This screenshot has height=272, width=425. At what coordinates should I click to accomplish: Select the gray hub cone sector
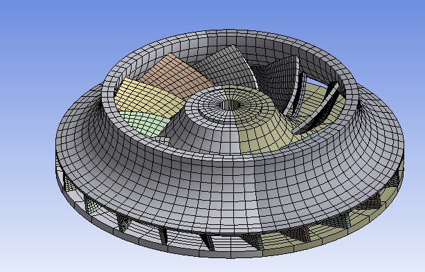(206, 125)
